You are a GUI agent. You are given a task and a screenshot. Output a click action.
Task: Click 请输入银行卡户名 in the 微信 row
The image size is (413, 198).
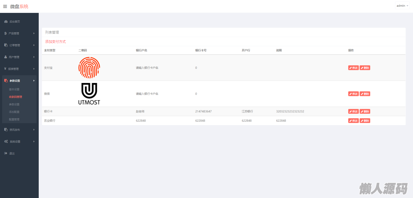pyautogui.click(x=147, y=94)
